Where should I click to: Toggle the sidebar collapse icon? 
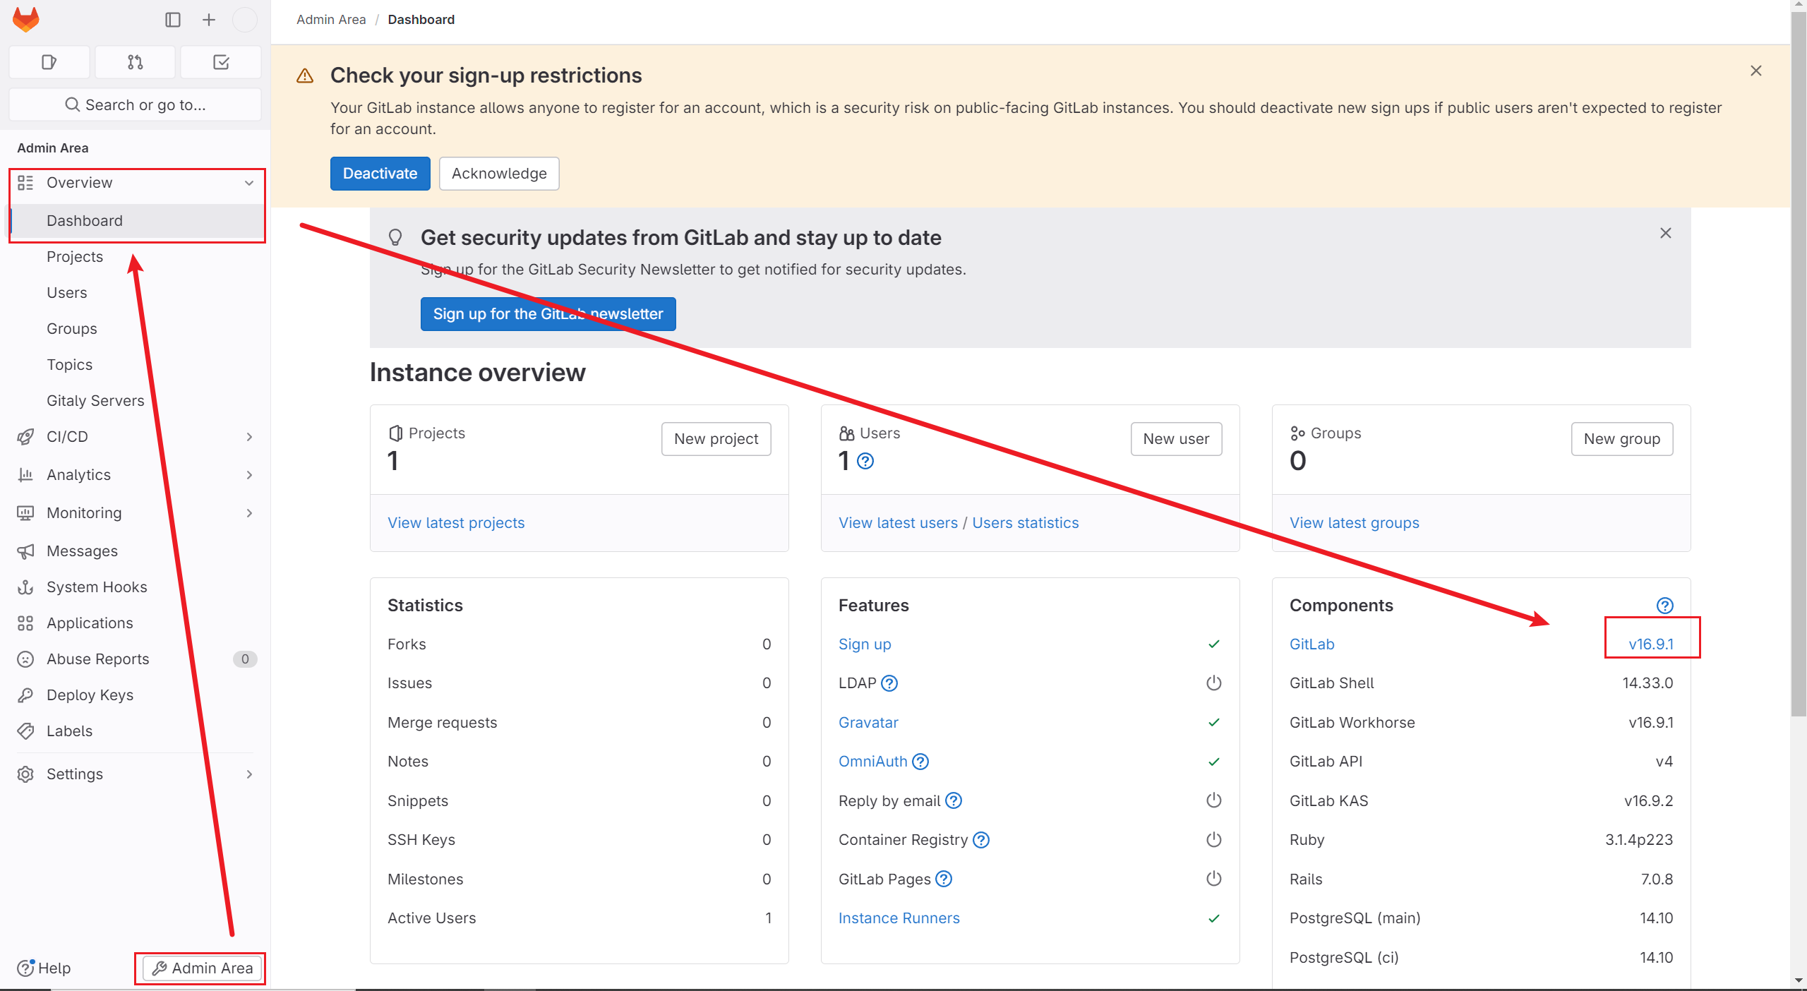[x=173, y=20]
